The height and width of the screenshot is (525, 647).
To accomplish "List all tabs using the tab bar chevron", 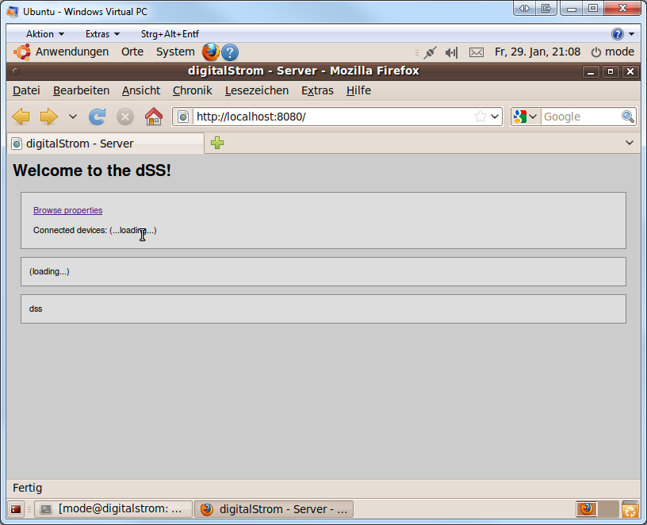I will tap(630, 143).
